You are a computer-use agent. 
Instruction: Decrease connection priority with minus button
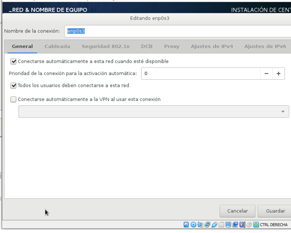pos(266,73)
